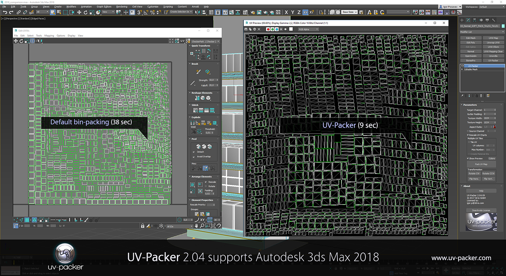Open the Scripting menu in 3ds Max

pos(168,7)
